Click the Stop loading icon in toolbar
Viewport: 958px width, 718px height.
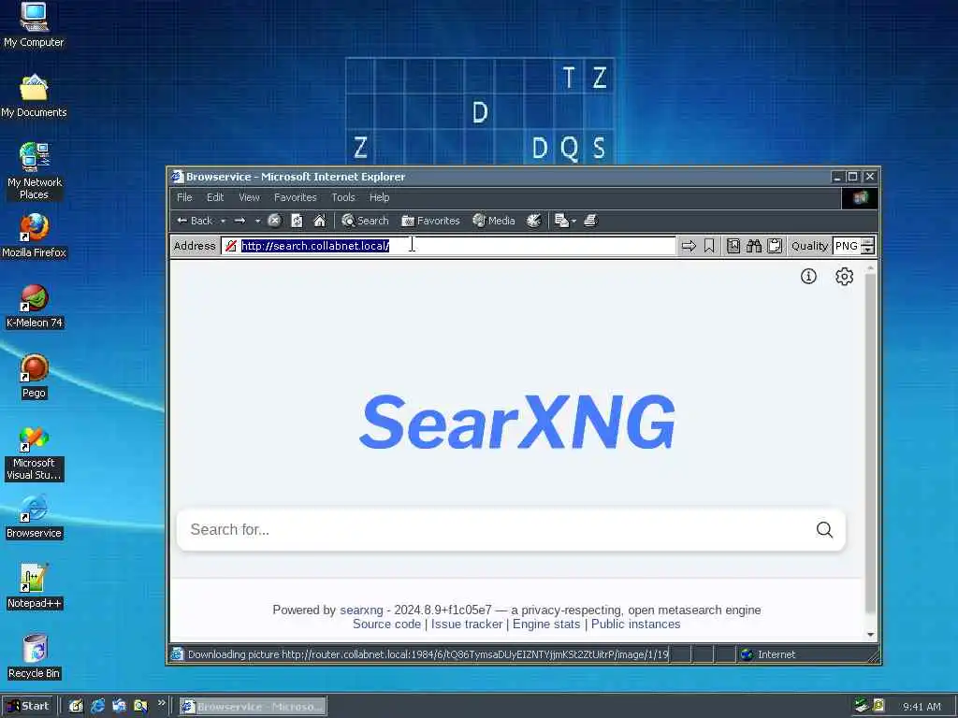pos(274,221)
